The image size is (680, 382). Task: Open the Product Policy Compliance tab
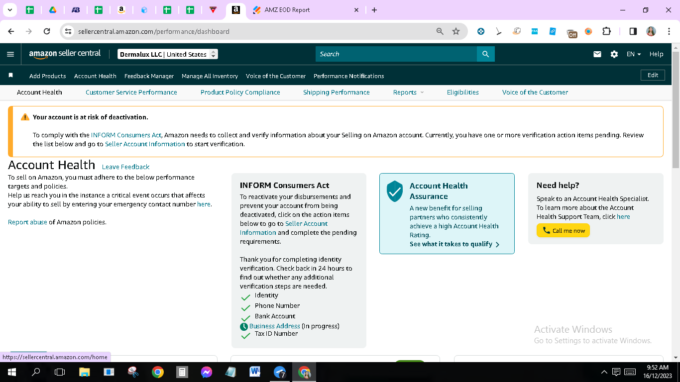pos(240,92)
